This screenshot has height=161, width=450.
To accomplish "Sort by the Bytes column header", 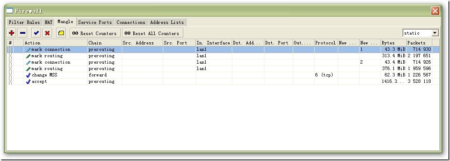I will pos(394,43).
